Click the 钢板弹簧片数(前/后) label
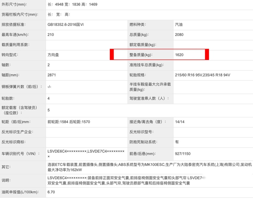Image resolution: width=253 pixels, height=204 pixels. (22, 87)
